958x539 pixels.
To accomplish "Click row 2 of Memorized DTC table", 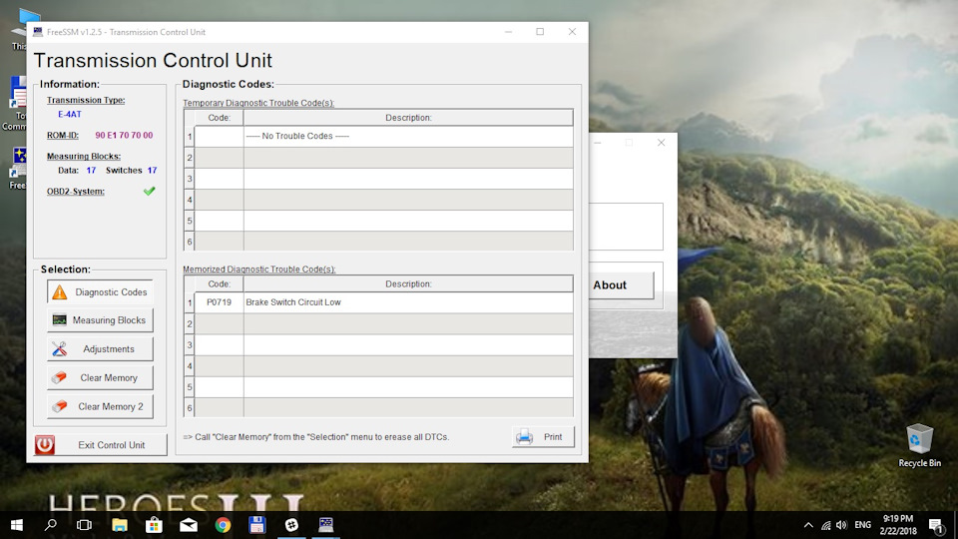I will coord(378,323).
